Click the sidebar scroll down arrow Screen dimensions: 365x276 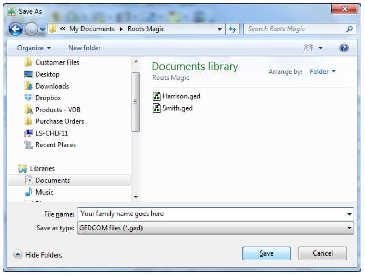(x=136, y=197)
